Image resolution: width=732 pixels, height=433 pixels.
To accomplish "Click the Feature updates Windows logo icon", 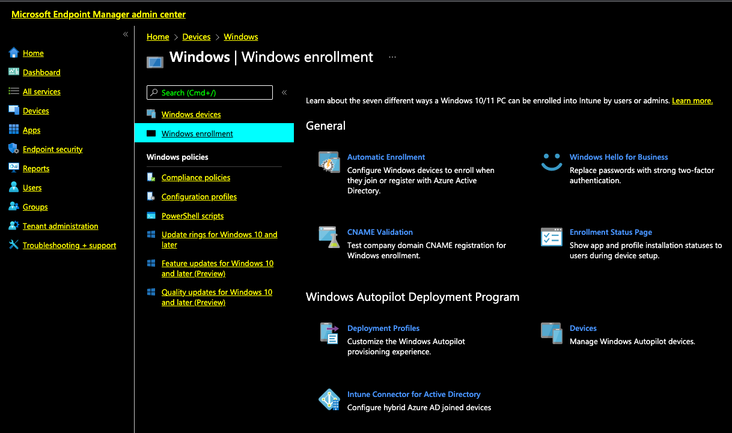I will [151, 264].
